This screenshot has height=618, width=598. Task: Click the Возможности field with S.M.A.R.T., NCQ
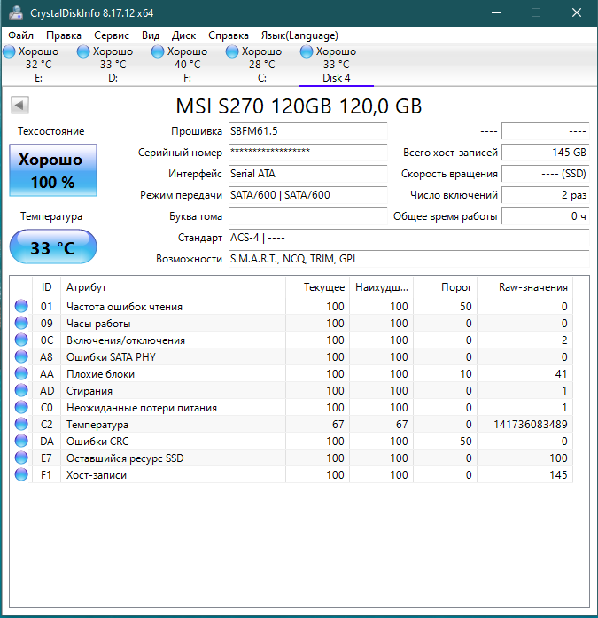tap(409, 259)
